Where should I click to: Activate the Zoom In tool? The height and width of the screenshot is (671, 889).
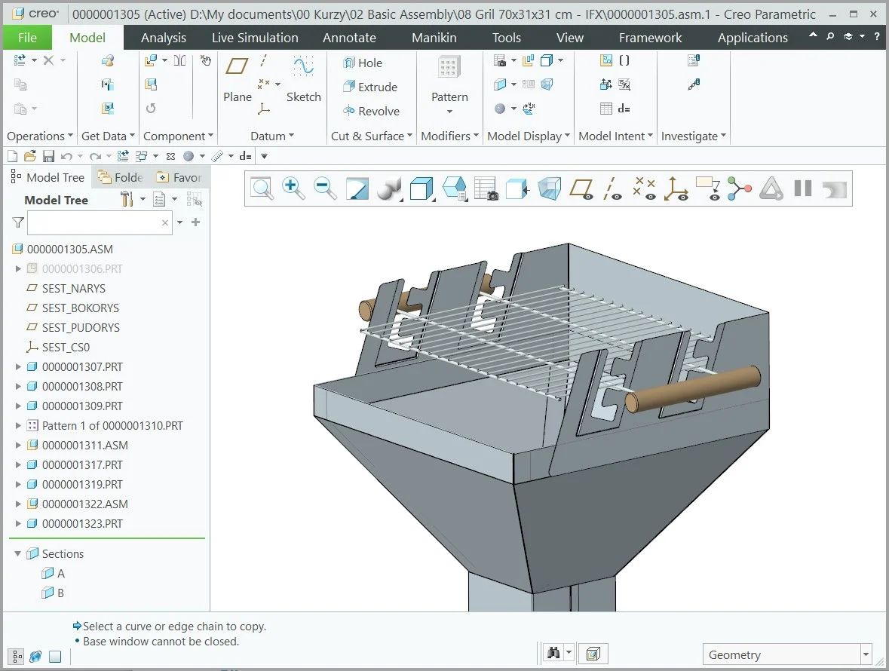pyautogui.click(x=293, y=188)
